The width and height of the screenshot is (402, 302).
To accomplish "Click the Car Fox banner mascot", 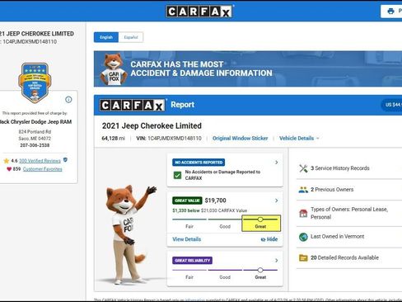I will pos(114,69).
